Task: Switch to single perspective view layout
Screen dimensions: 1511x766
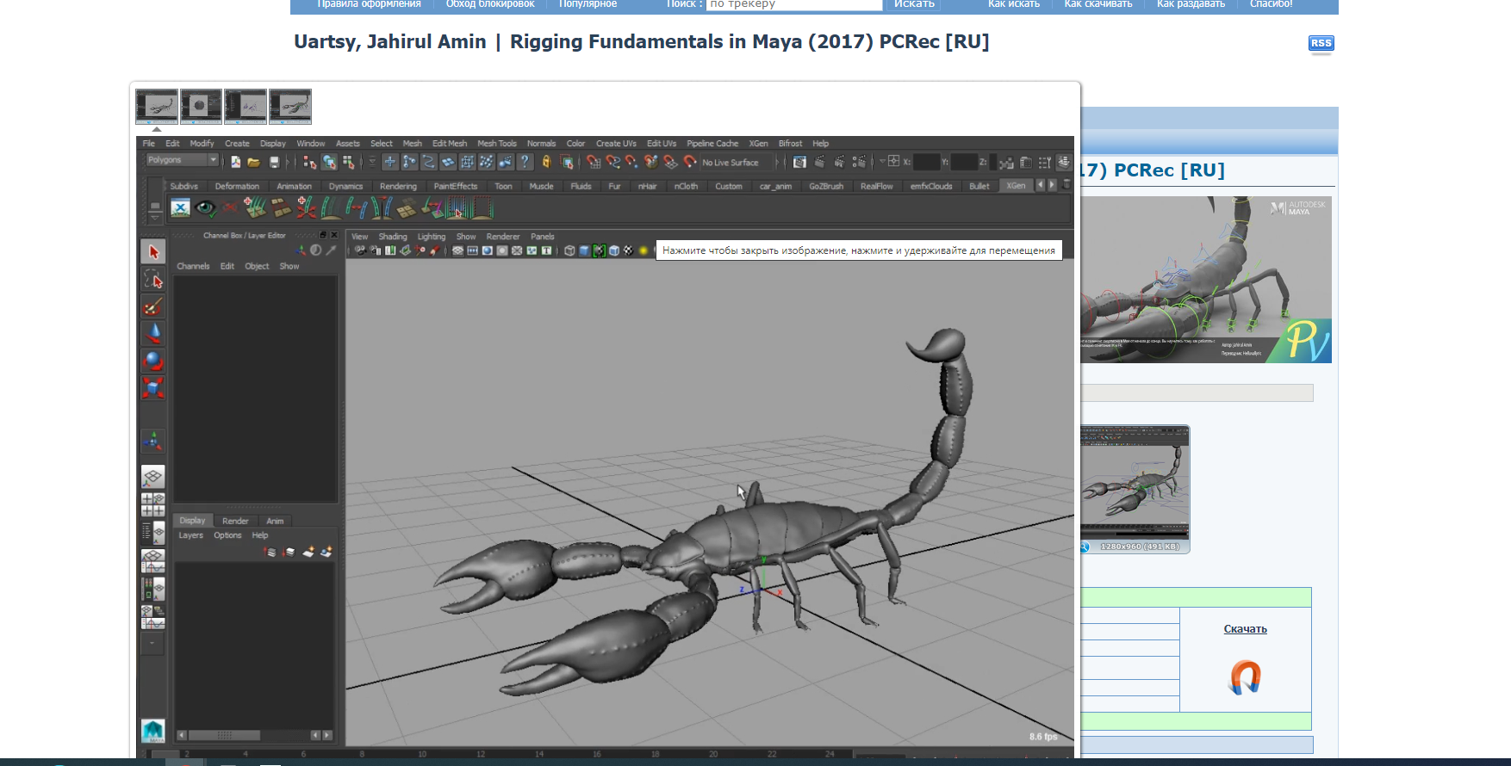Action: (x=153, y=477)
